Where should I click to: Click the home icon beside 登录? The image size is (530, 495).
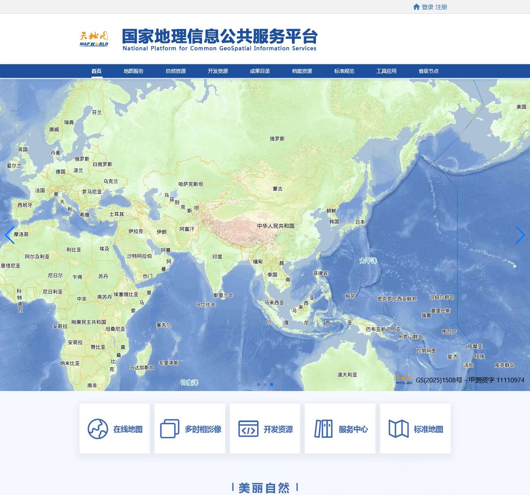pos(416,7)
